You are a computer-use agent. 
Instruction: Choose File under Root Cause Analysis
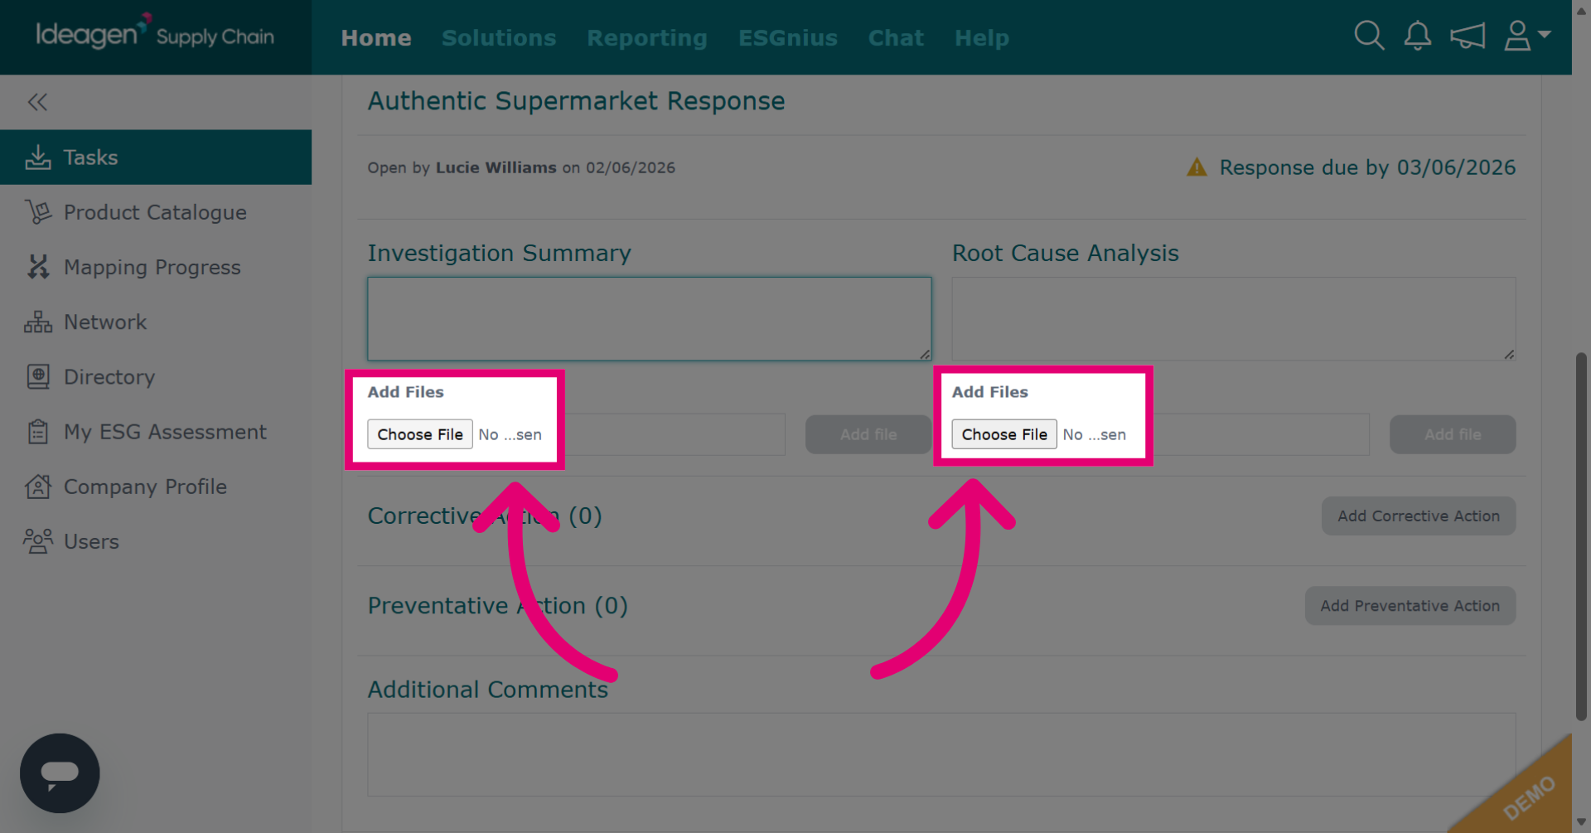1004,434
